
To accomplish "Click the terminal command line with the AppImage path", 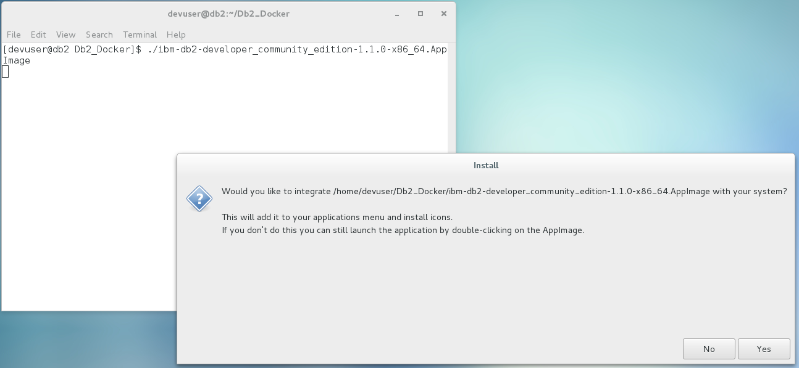I will pos(225,55).
